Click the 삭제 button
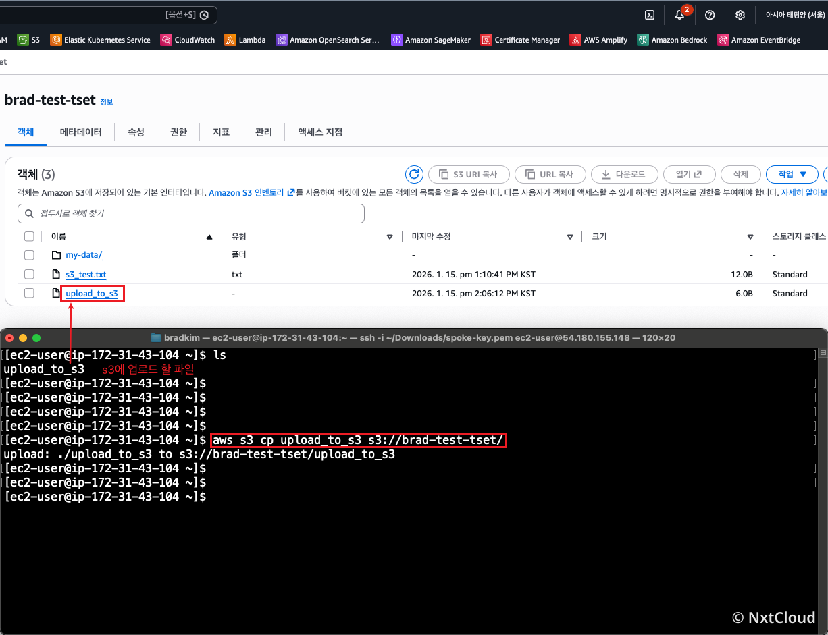828x635 pixels. pos(741,174)
